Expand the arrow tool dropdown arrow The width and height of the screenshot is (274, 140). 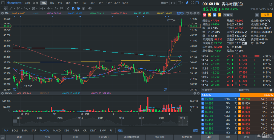click(x=52, y=9)
